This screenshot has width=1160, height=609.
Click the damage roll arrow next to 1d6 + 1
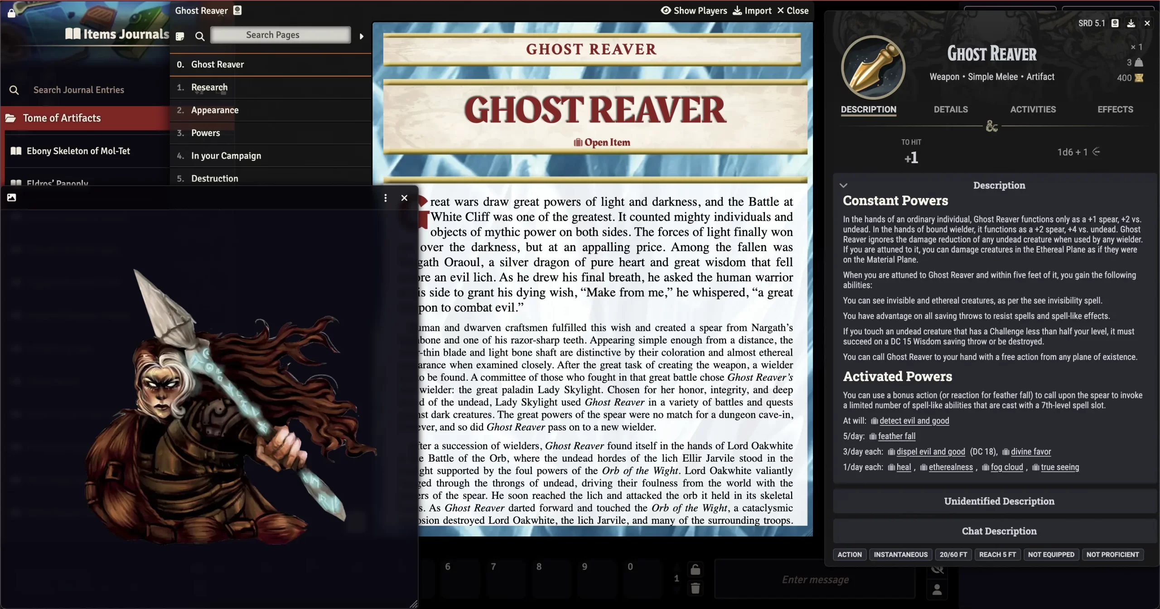click(x=1096, y=152)
